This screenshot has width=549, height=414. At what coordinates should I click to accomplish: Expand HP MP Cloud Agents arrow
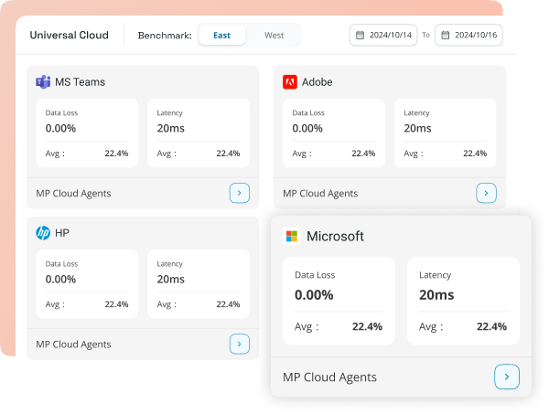[239, 344]
